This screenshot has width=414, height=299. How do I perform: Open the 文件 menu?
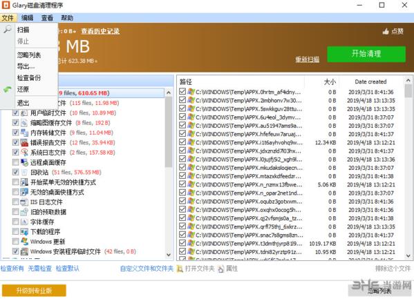[8, 18]
